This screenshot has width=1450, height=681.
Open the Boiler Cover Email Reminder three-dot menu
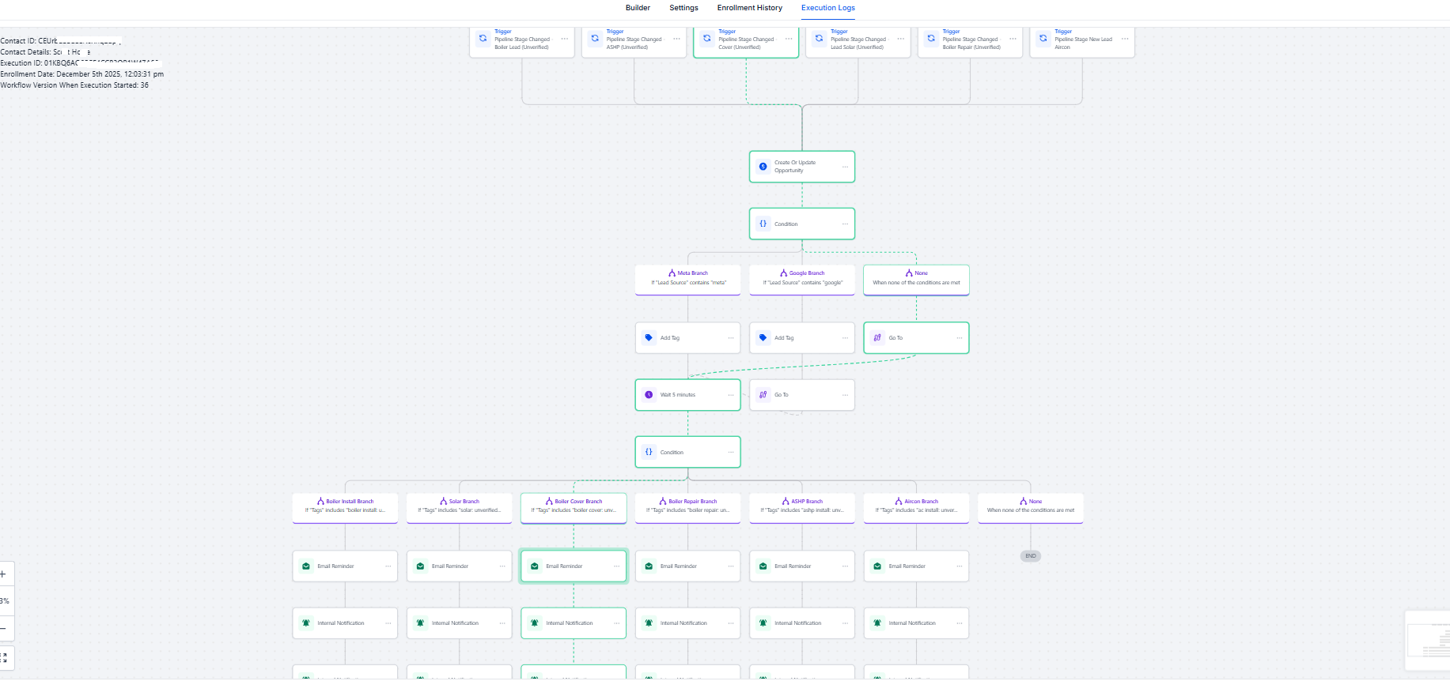click(x=617, y=566)
